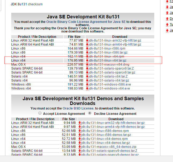
Task: Download jdk-8u131-macosx-x86_64-demos.zip file link
Action: [x=109, y=147]
